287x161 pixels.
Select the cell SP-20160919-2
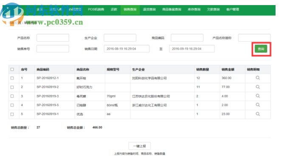coord(48,87)
